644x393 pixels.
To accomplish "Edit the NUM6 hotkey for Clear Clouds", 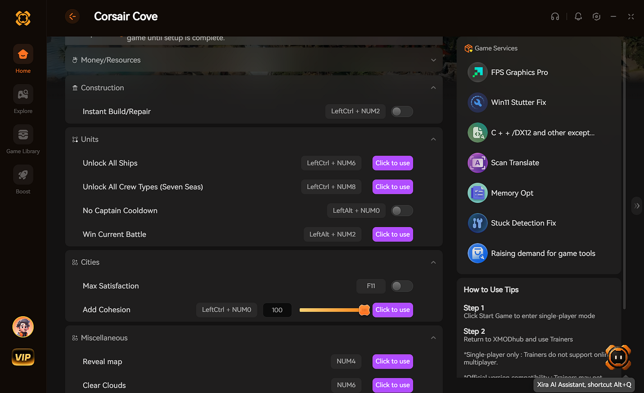I will click(x=346, y=385).
